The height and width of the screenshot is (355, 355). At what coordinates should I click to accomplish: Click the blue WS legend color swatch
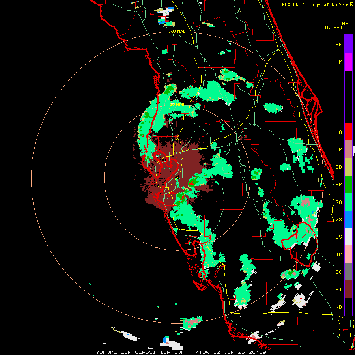[x=348, y=219]
